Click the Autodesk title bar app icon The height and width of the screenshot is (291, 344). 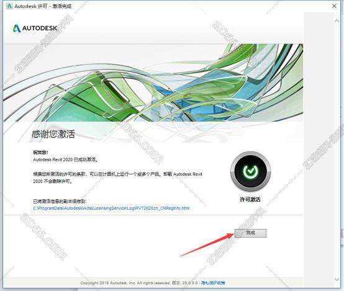tap(9, 6)
